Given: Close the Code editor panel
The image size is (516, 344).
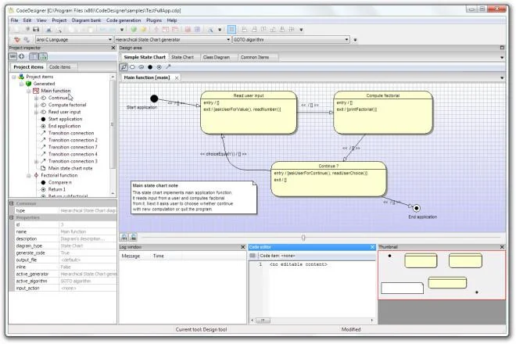Looking at the screenshot, I should (x=372, y=247).
